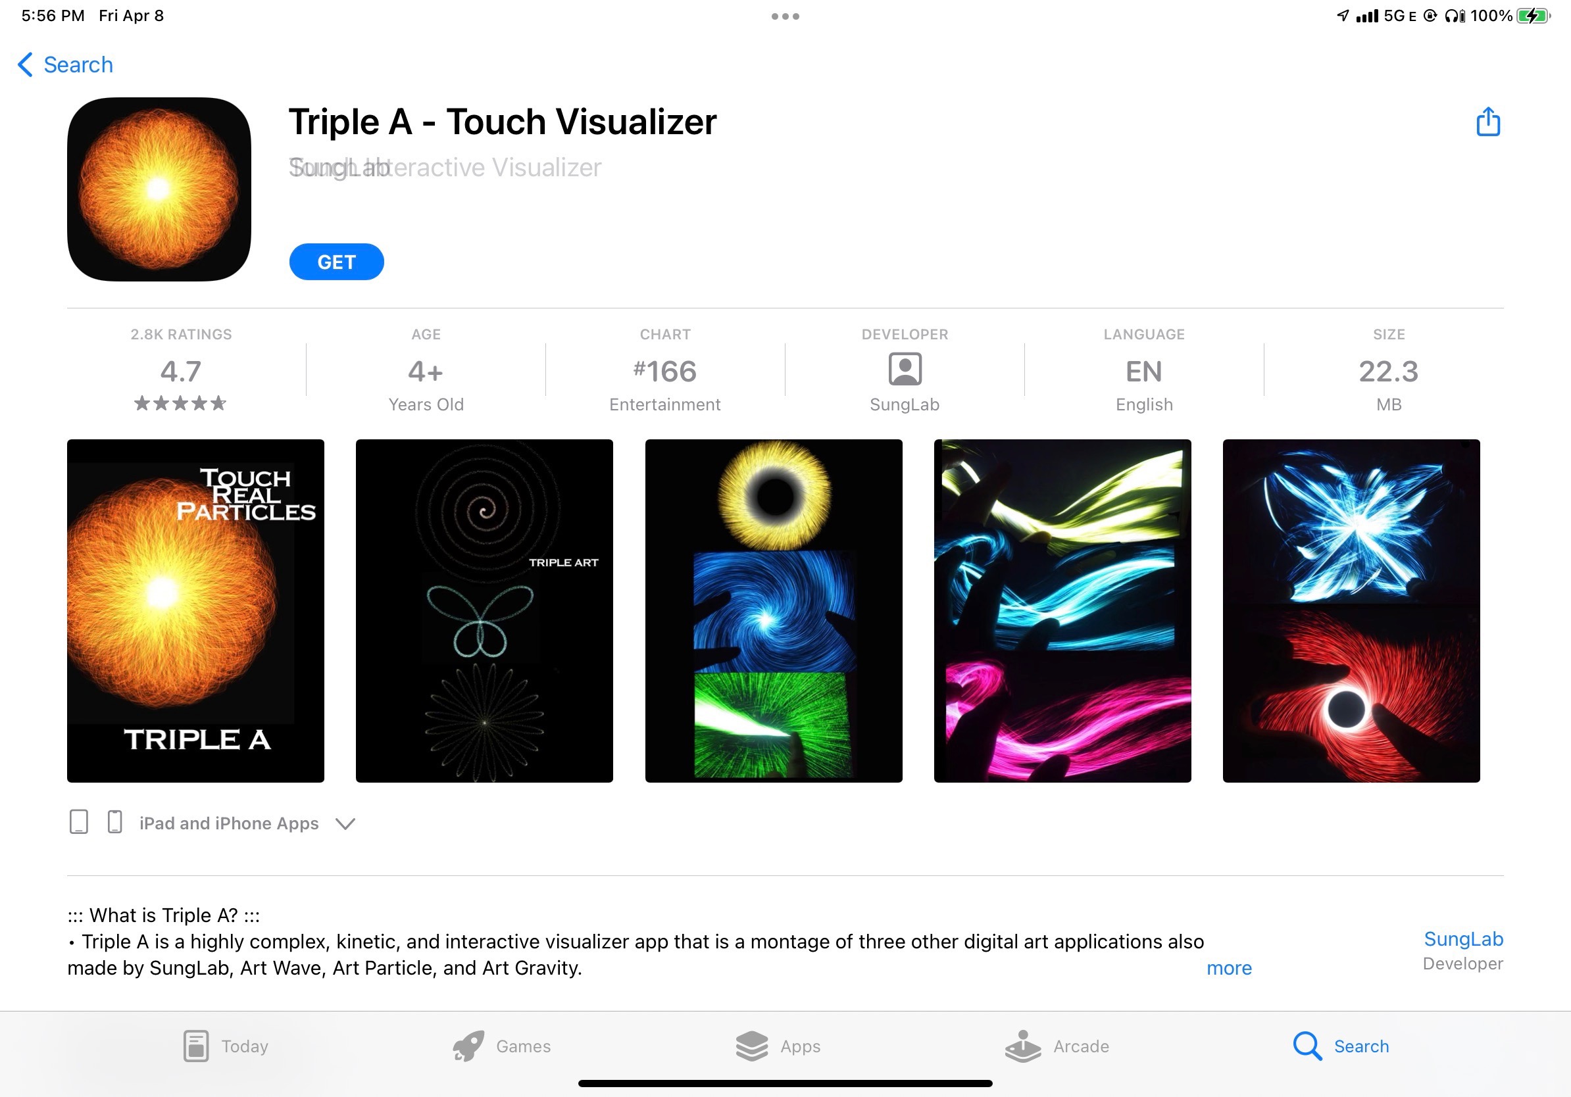Click the developer person icon
The width and height of the screenshot is (1571, 1097).
(x=905, y=370)
